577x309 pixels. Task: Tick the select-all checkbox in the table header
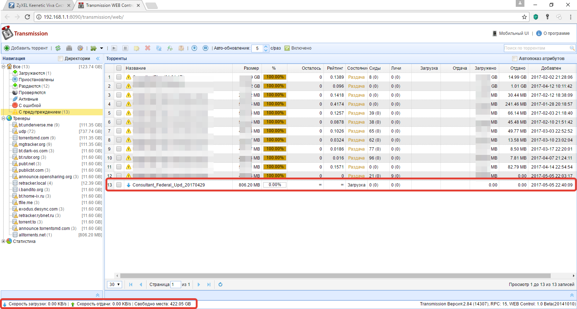[119, 68]
